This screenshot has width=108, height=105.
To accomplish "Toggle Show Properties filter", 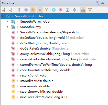I will click(x=26, y=10).
